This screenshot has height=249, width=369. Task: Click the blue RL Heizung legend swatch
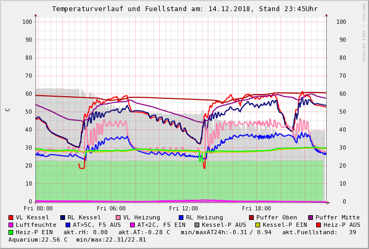coord(181,217)
